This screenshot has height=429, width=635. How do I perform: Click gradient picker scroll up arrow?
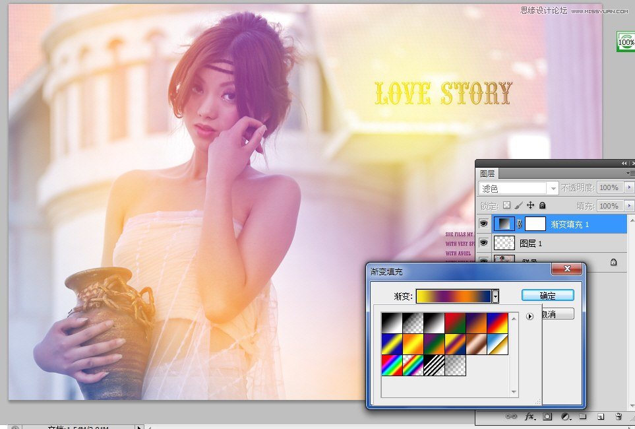pos(514,318)
